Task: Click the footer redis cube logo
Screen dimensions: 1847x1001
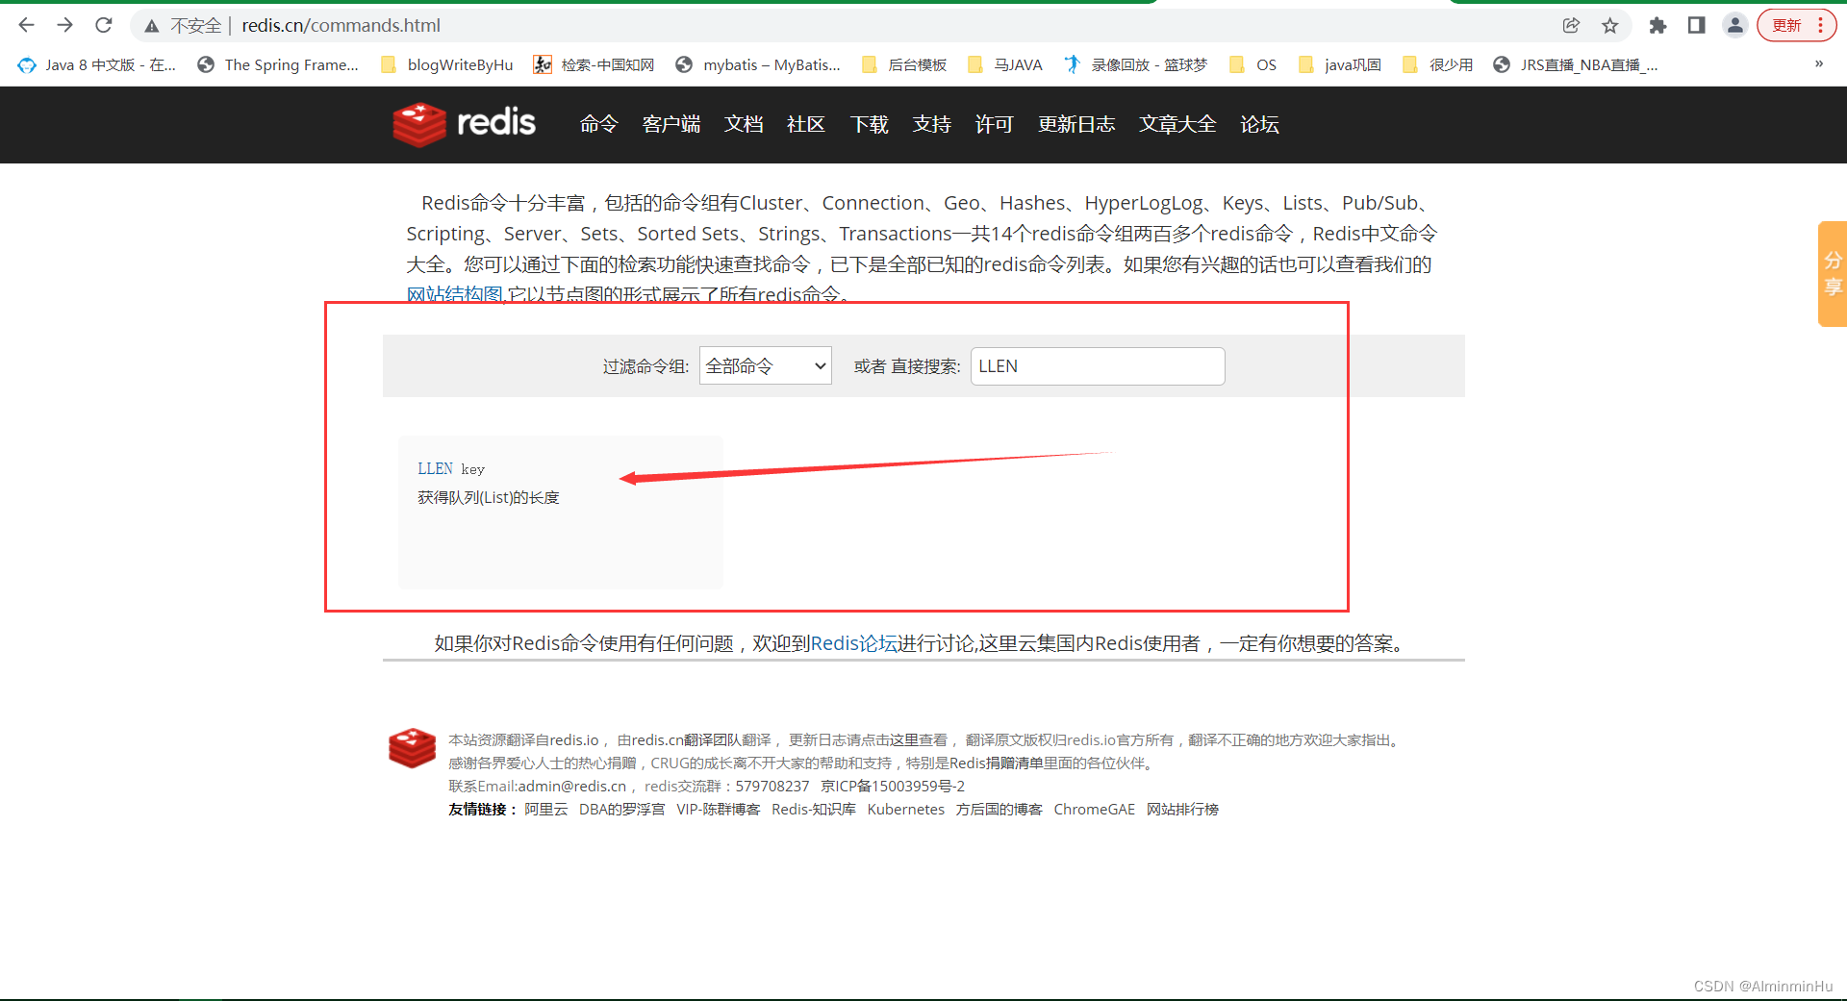Action: [x=412, y=748]
